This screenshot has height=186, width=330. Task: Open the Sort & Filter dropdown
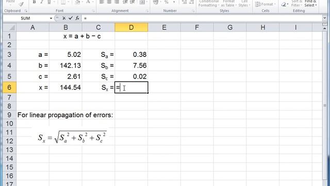tap(296, 4)
